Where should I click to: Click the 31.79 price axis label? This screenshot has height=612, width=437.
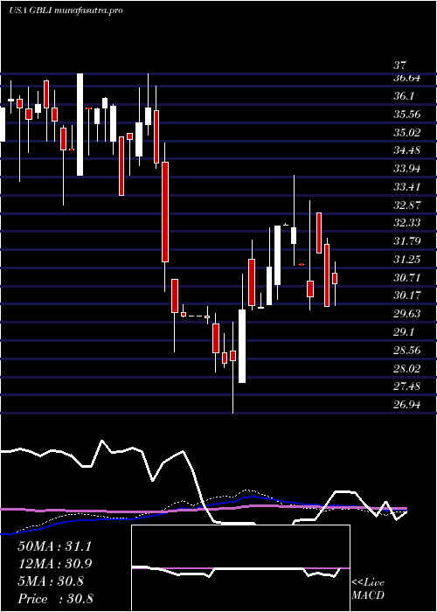(x=407, y=241)
